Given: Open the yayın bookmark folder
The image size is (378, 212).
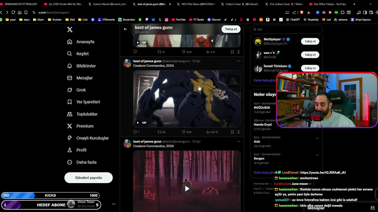Looking at the screenshot, I should pos(11,20).
